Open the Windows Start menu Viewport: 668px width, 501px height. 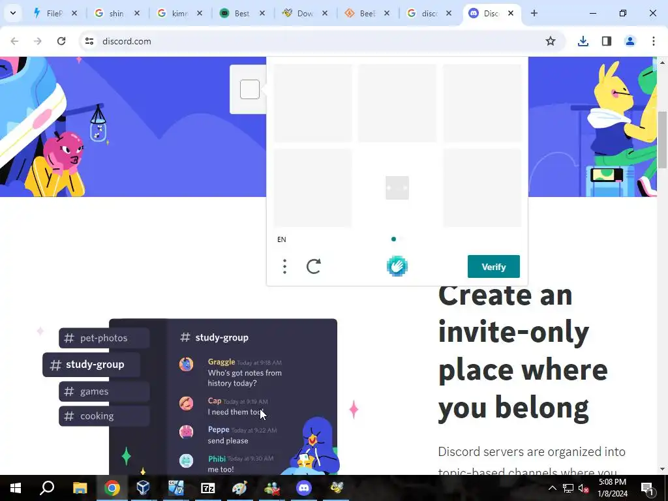[16, 488]
